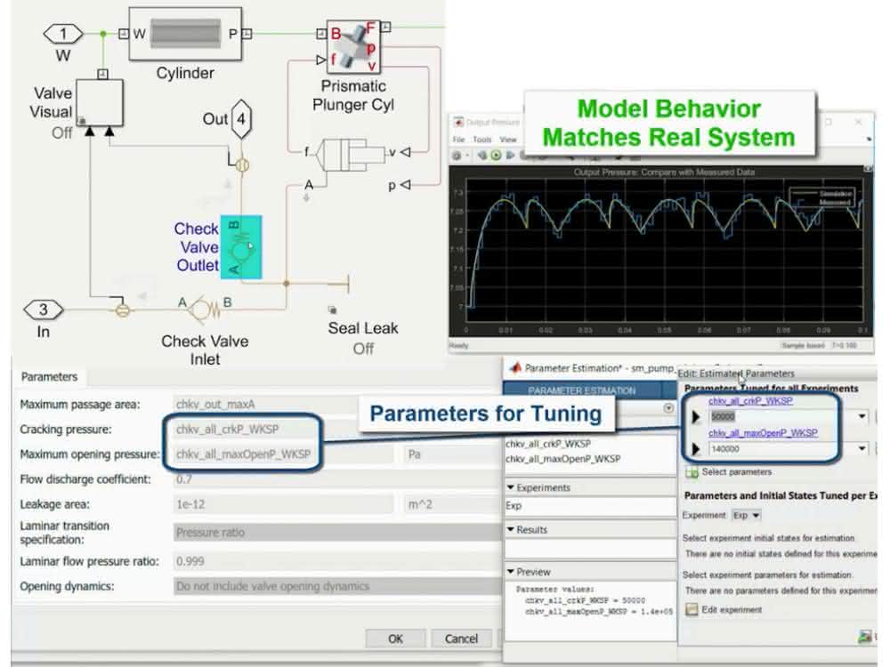The height and width of the screenshot is (667, 890).
Task: Click the v signal arrow port
Action: [x=405, y=152]
